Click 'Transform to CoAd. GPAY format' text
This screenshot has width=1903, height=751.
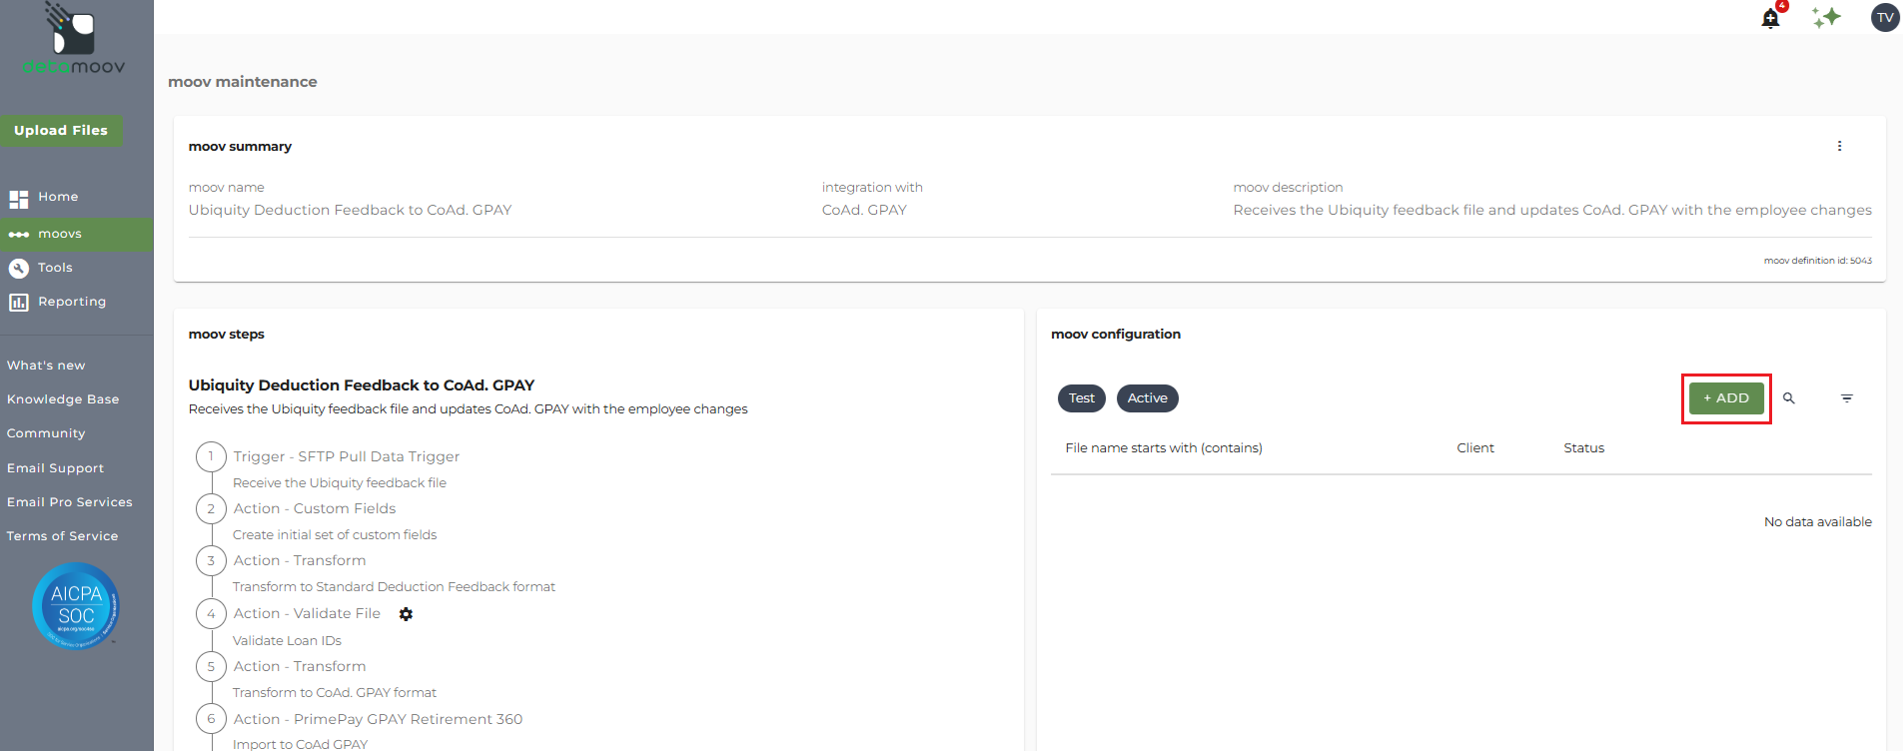(x=335, y=693)
